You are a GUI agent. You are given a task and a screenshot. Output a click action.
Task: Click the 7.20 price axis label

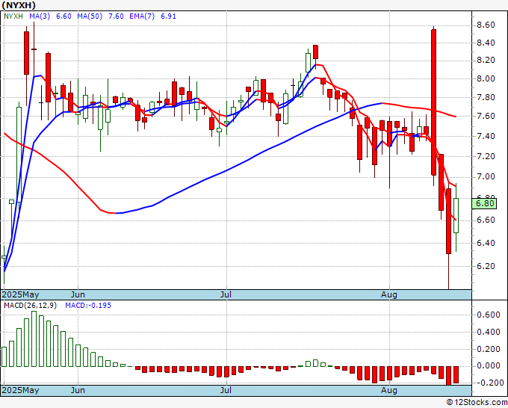pyautogui.click(x=486, y=156)
